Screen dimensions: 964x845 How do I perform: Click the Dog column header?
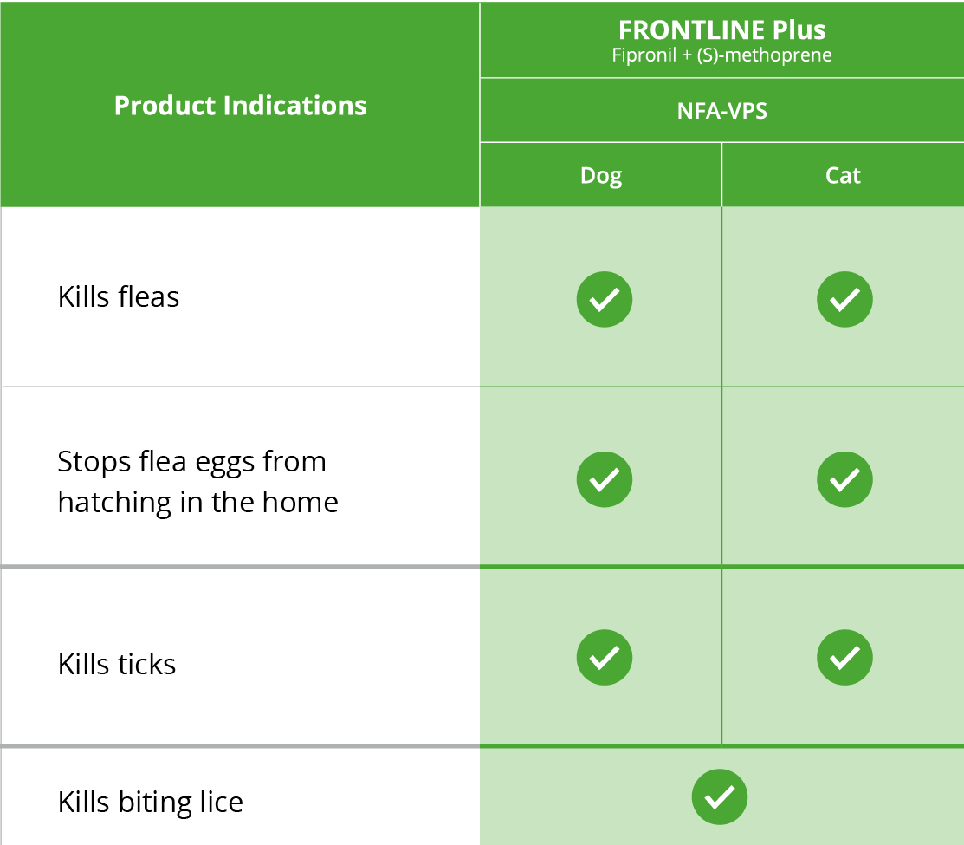[601, 176]
